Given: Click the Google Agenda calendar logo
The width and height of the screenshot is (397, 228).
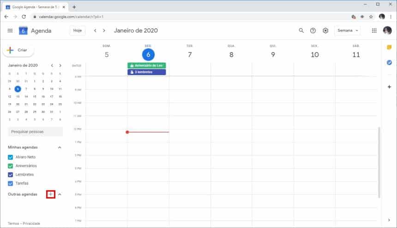Looking at the screenshot, I should point(23,30).
